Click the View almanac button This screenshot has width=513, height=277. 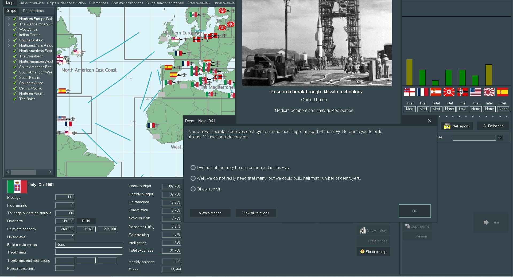210,213
